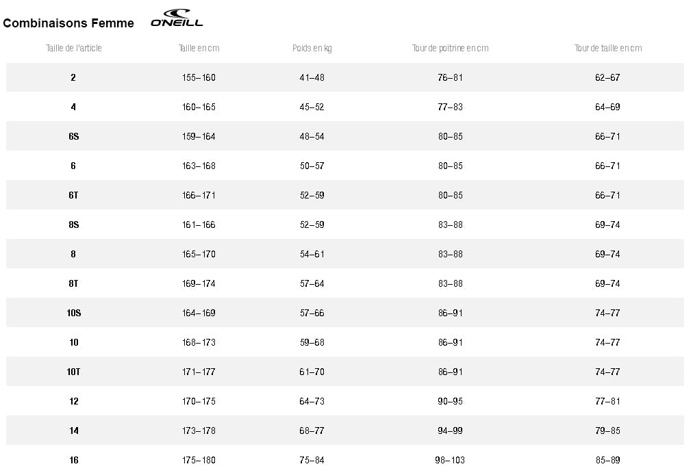This screenshot has height=475, width=693.
Task: Click weight value 68–77 in size 14 row
Action: tap(312, 431)
